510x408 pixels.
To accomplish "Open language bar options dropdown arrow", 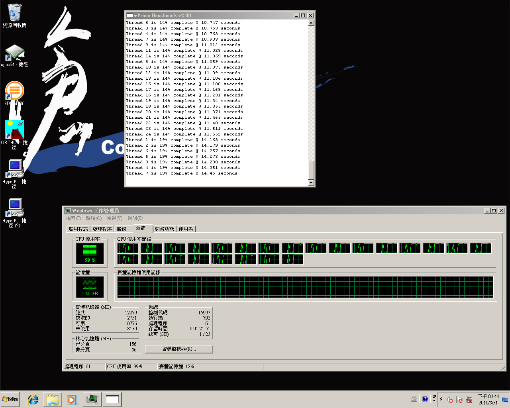I will point(434,401).
